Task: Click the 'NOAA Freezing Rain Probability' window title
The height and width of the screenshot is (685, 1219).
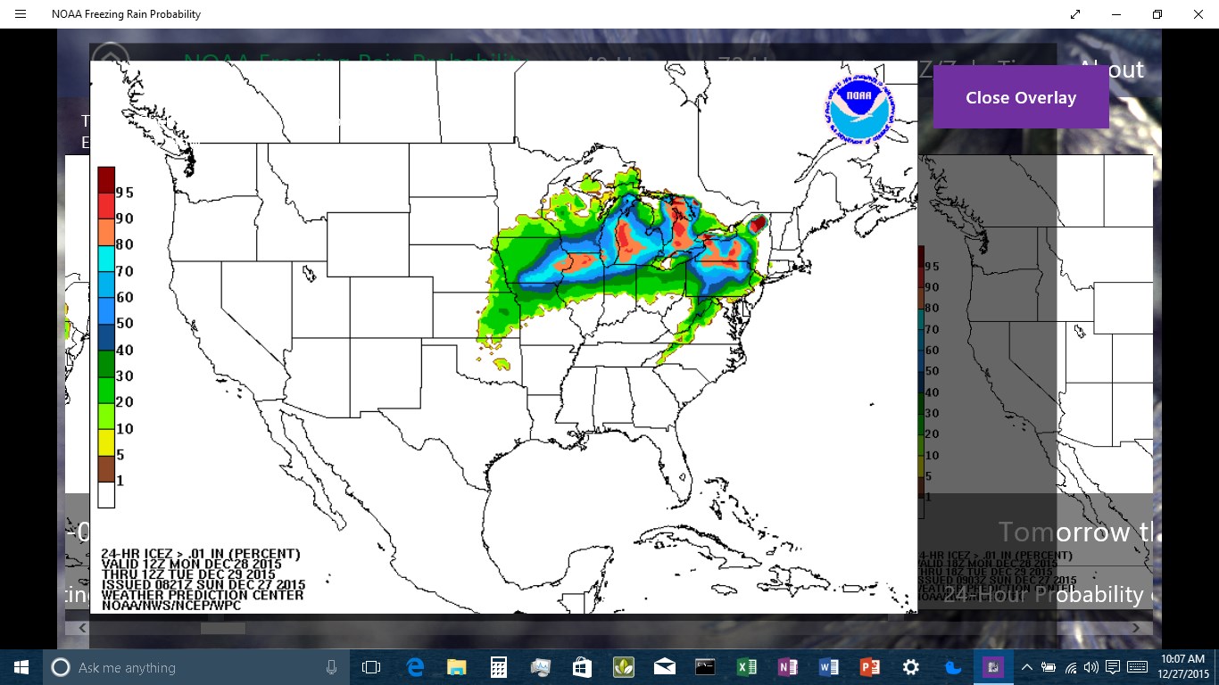Action: [126, 14]
